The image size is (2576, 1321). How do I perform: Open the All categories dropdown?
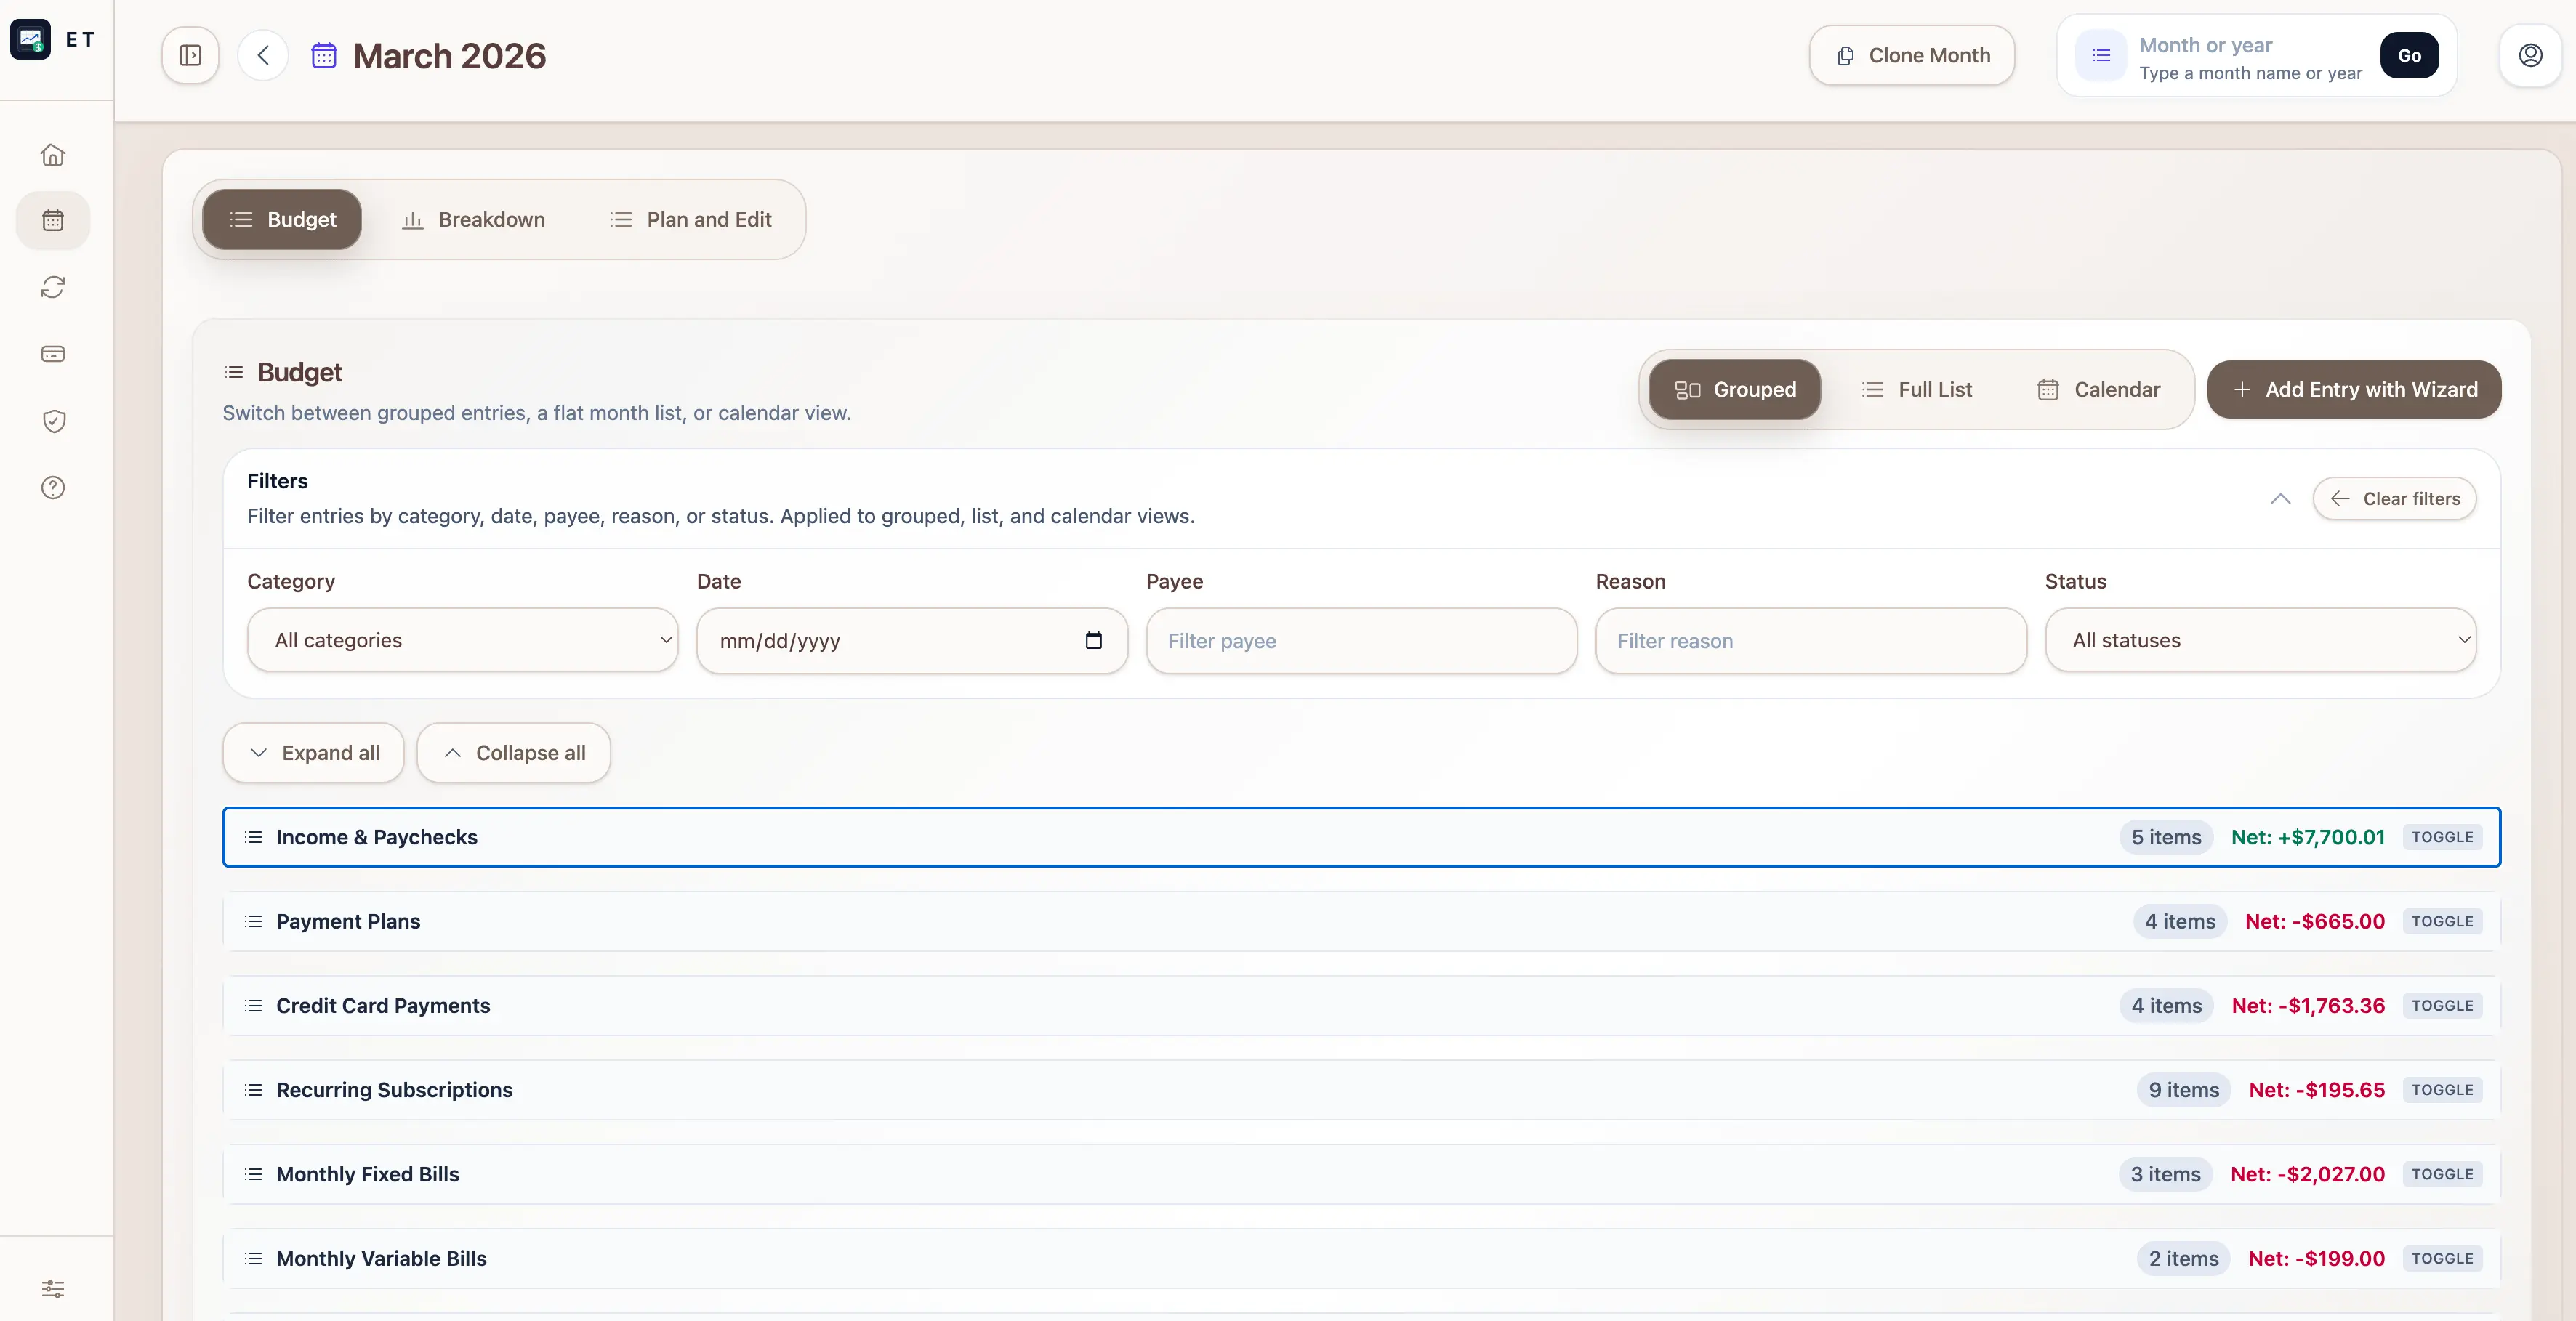[462, 640]
